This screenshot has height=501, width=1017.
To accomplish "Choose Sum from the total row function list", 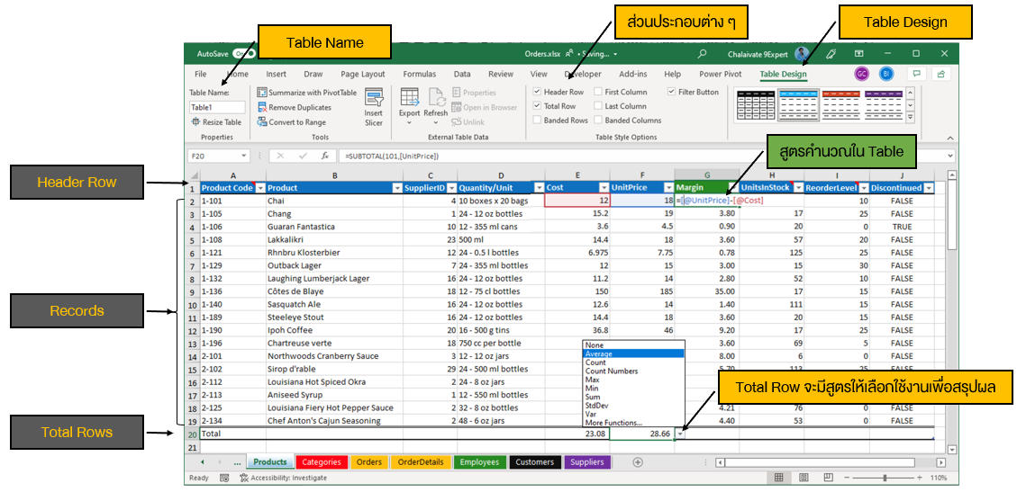I will coord(593,397).
